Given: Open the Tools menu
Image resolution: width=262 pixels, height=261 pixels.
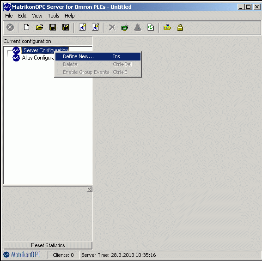Looking at the screenshot, I should pos(54,16).
